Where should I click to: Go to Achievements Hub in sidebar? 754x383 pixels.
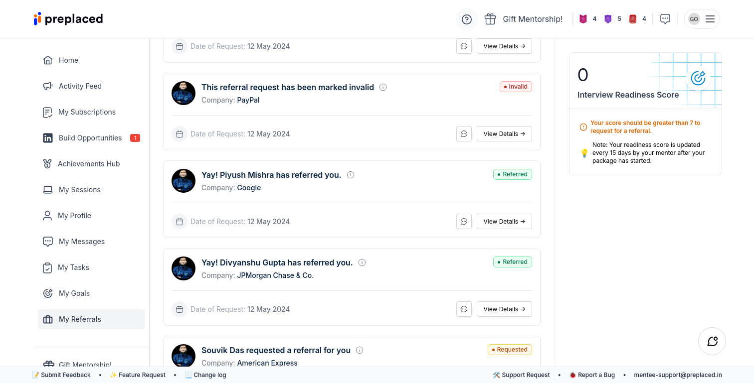click(x=88, y=164)
